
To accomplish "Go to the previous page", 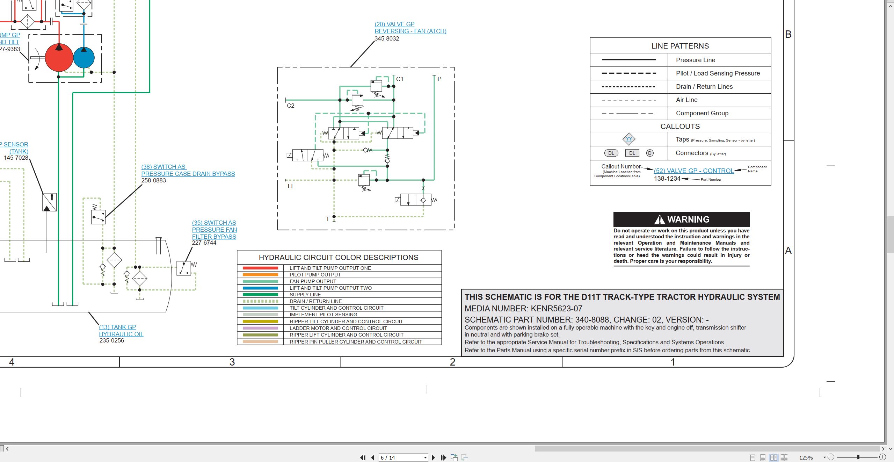I will pyautogui.click(x=373, y=457).
